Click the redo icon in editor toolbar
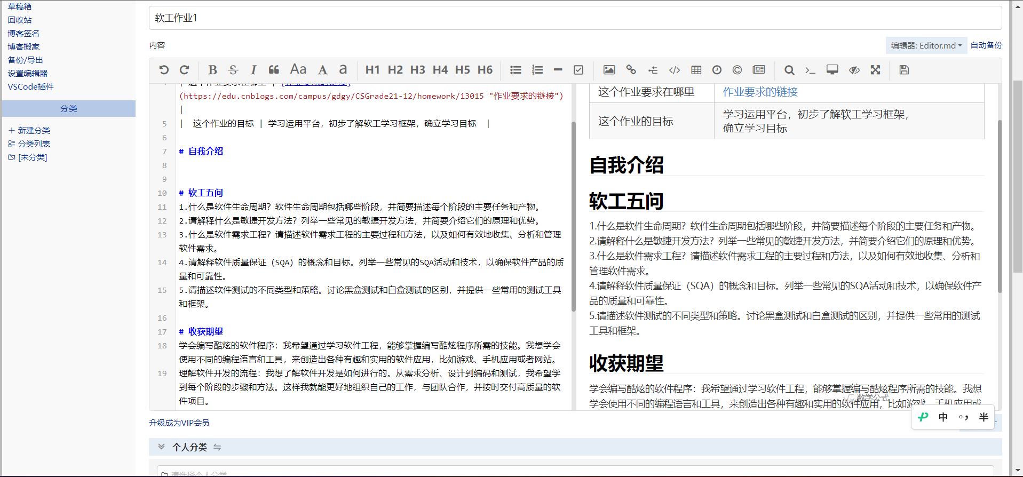This screenshot has height=477, width=1023. (x=185, y=70)
